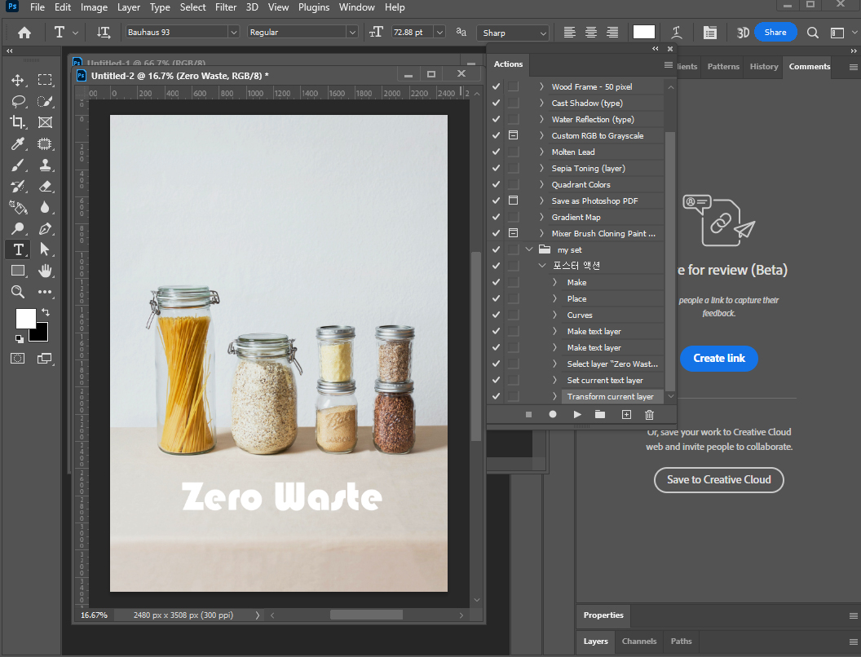Pick the Eyedropper tool

click(x=18, y=144)
